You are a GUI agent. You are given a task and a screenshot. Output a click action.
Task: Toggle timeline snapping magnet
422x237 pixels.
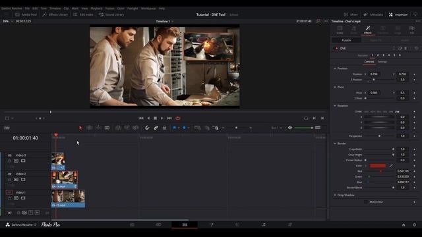pyautogui.click(x=147, y=128)
